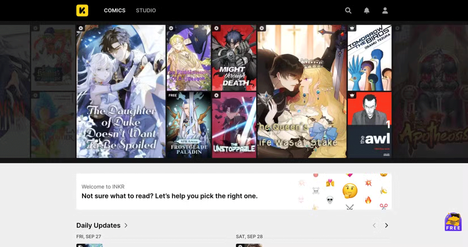
Task: Open Frostglade Paladin comic cover
Action: [189, 125]
